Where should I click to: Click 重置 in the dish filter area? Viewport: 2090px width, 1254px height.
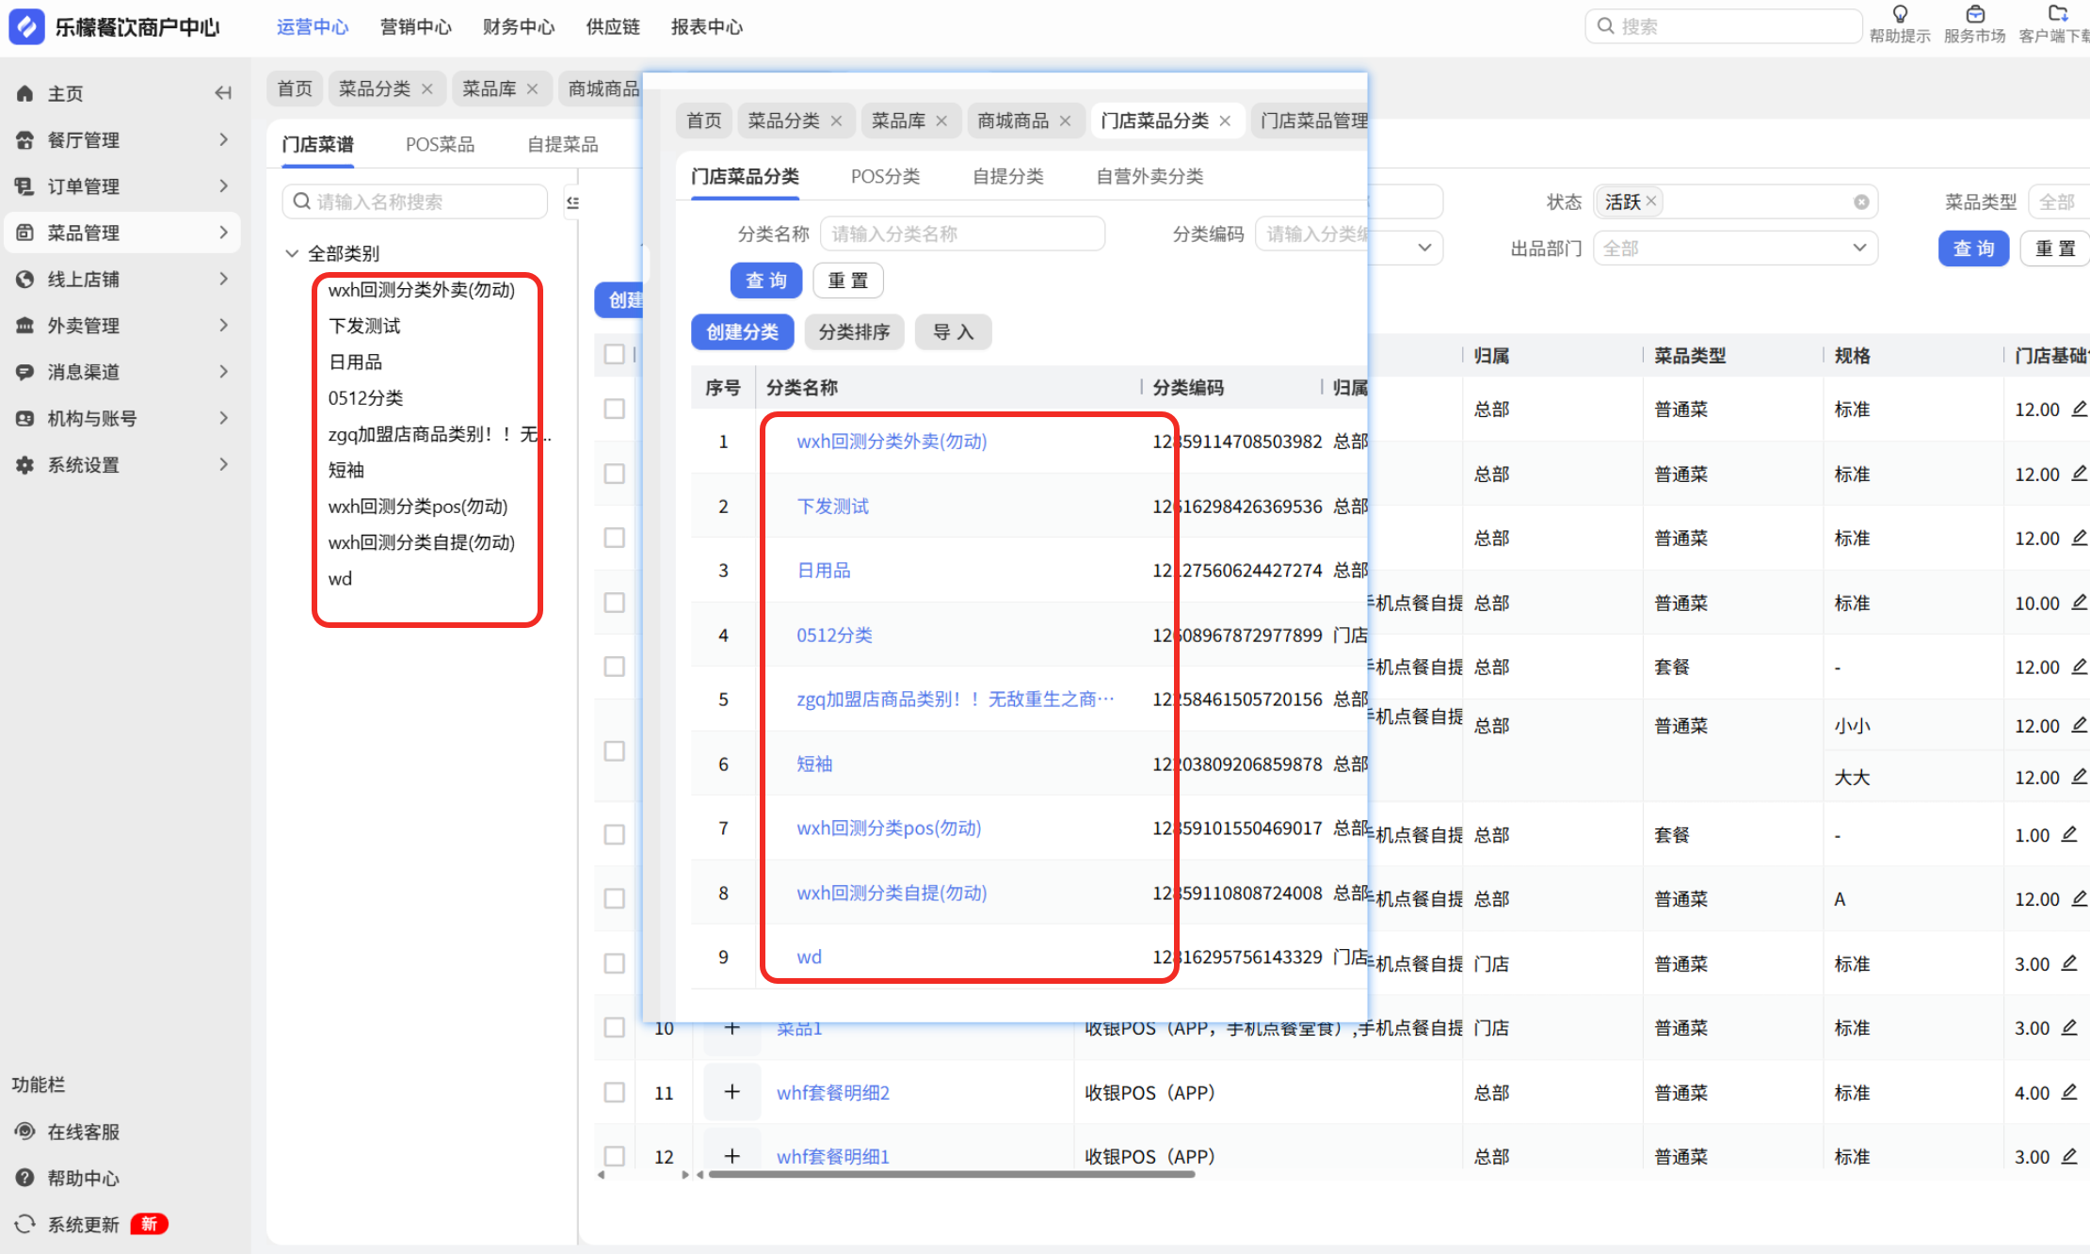tap(2054, 249)
